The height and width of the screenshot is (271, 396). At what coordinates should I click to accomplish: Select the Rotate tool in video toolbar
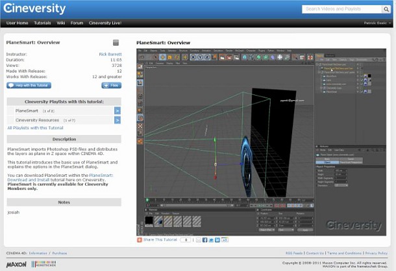(177, 57)
